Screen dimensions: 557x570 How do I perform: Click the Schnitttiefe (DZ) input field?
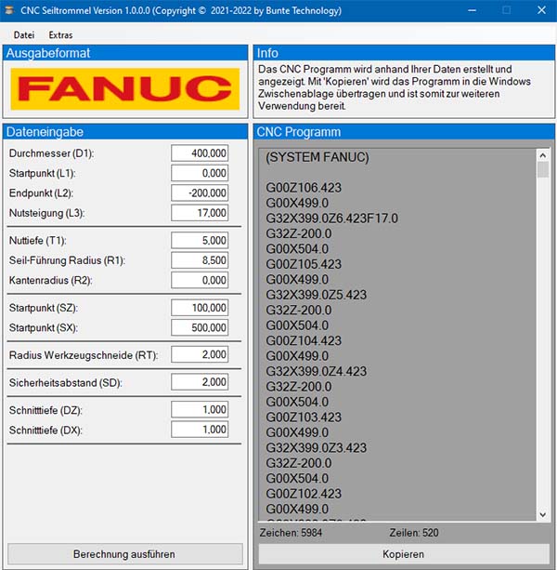200,410
